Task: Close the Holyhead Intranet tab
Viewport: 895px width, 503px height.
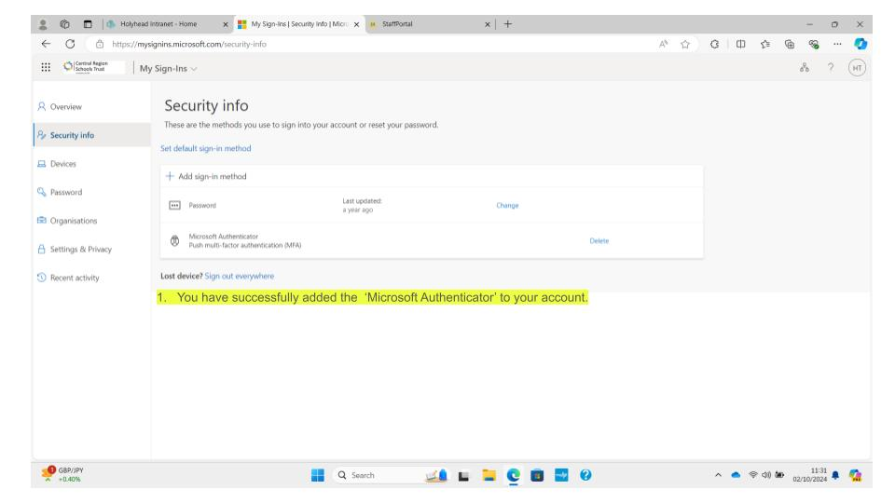Action: 226,24
